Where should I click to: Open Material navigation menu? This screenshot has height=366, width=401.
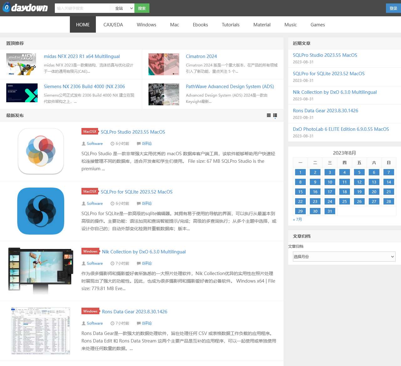pos(262,24)
